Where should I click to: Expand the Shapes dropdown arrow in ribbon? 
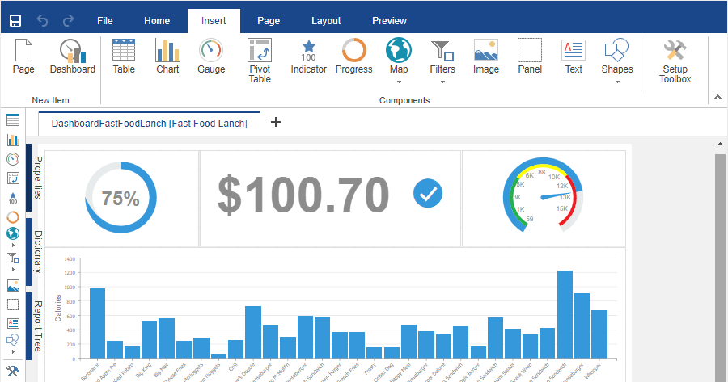click(x=617, y=82)
